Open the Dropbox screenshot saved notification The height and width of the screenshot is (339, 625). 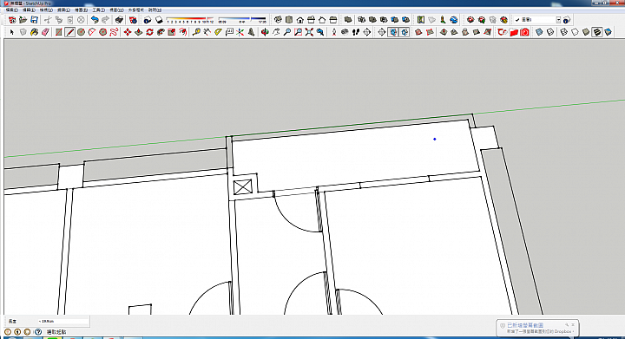(x=537, y=329)
